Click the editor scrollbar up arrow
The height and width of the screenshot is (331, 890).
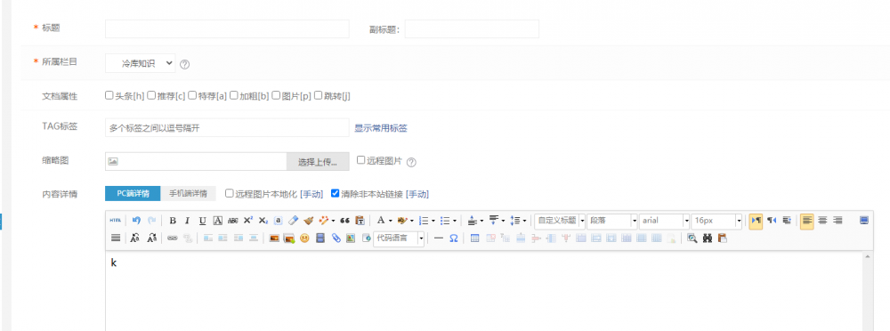867,256
